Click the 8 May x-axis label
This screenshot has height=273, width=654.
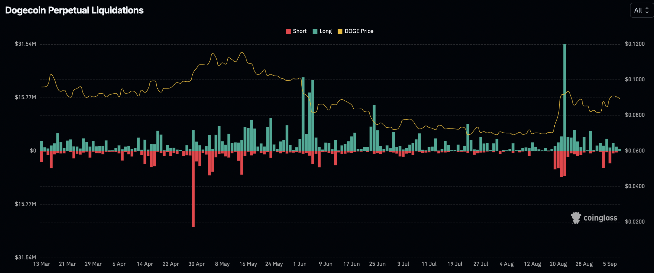[x=222, y=264]
